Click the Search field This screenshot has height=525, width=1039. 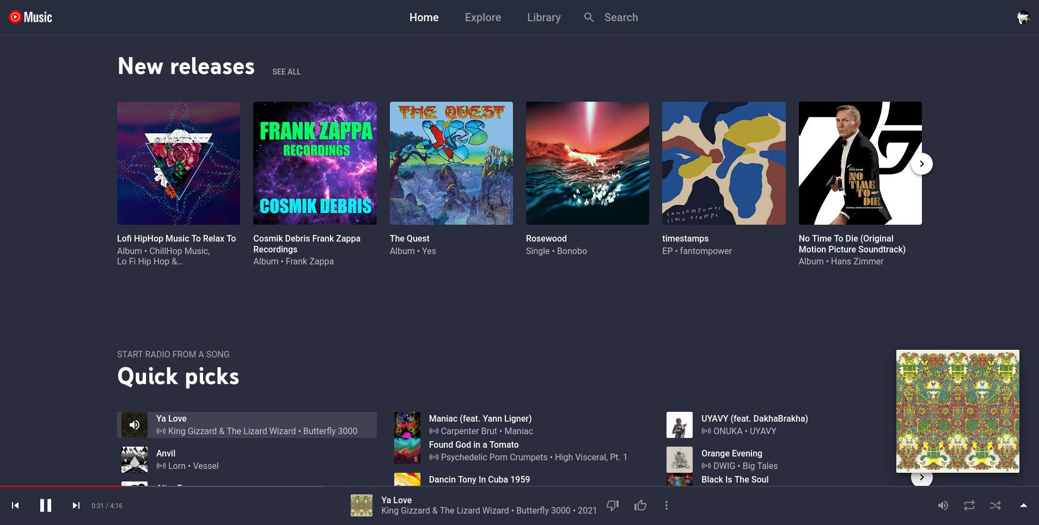621,17
